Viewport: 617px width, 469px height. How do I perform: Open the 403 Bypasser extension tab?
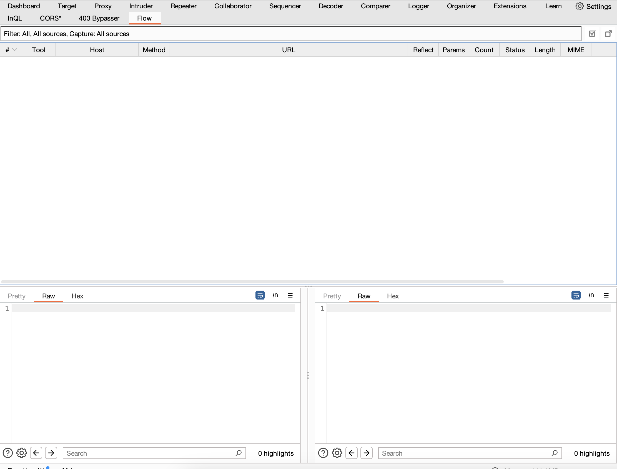point(99,18)
